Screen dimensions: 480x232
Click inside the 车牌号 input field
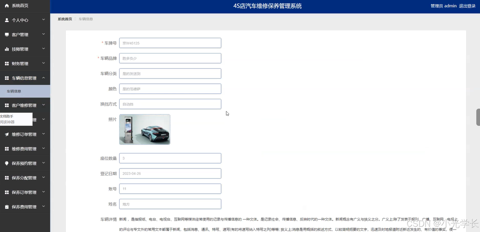170,43
